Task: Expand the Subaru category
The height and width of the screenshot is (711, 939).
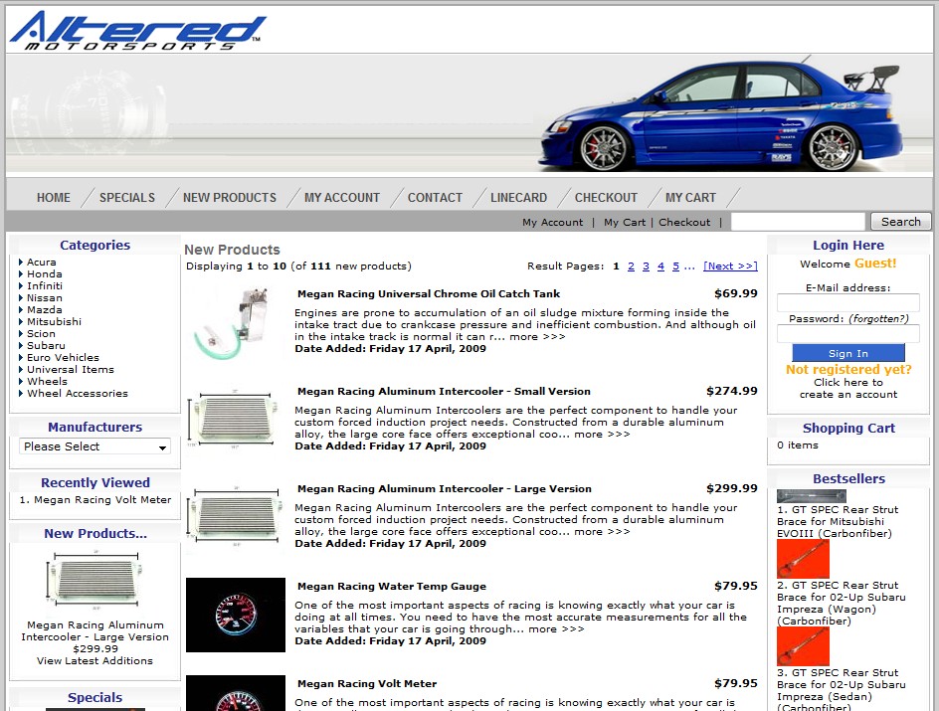Action: (46, 346)
